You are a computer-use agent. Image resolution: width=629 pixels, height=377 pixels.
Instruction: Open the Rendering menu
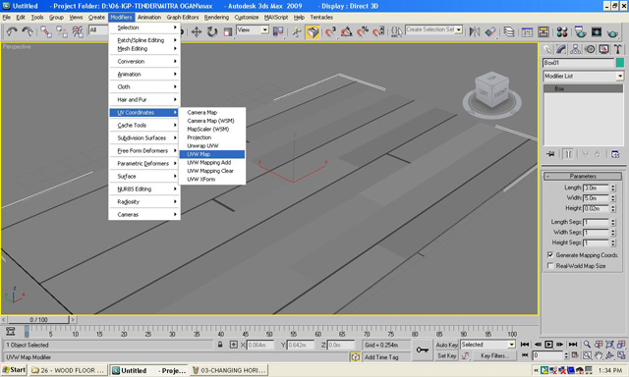[x=216, y=18]
